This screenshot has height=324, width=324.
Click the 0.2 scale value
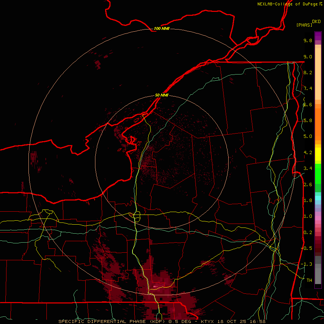click(x=308, y=233)
